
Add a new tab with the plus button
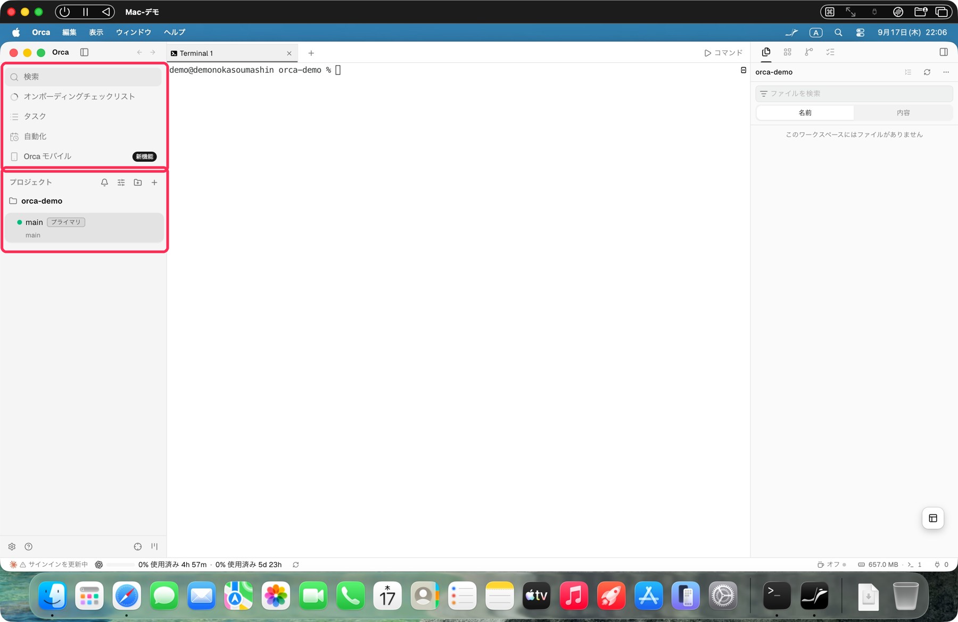click(311, 53)
